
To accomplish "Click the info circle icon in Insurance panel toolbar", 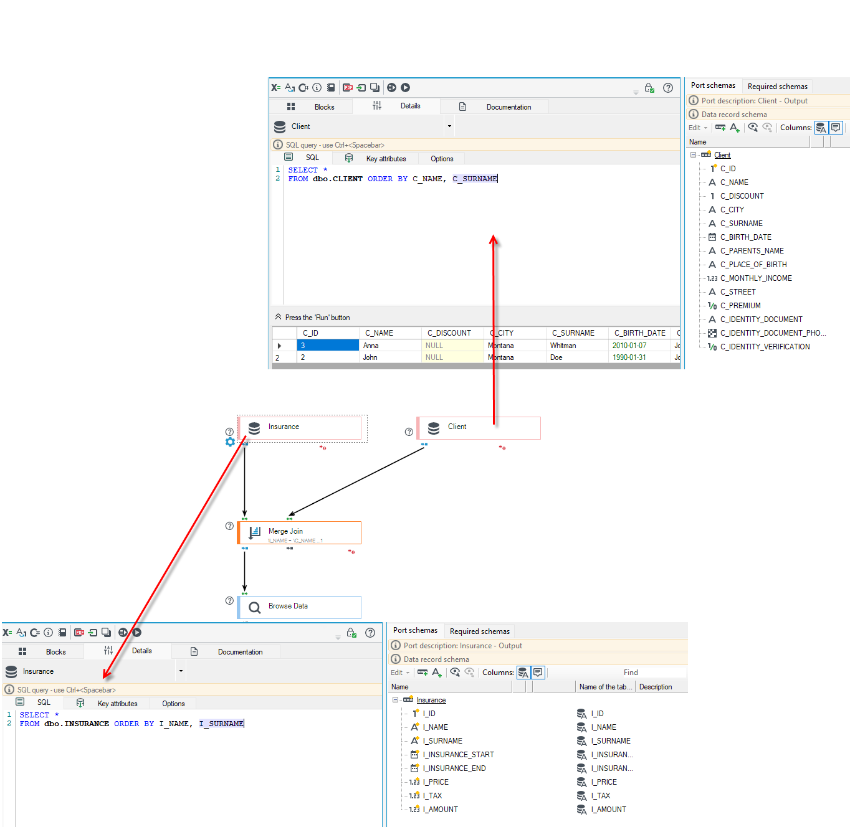I will pyautogui.click(x=48, y=633).
